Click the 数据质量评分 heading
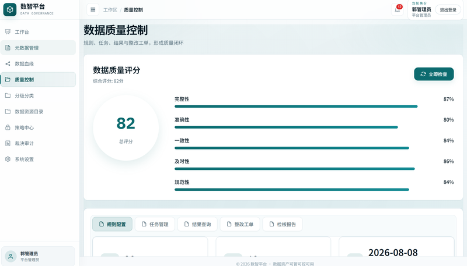 (x=116, y=70)
